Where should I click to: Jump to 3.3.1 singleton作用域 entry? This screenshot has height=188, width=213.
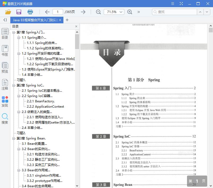pyautogui.click(x=44, y=176)
